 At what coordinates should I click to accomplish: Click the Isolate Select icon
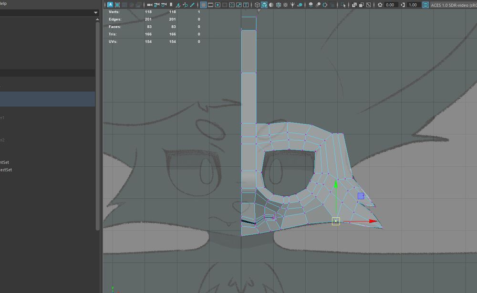(343, 5)
